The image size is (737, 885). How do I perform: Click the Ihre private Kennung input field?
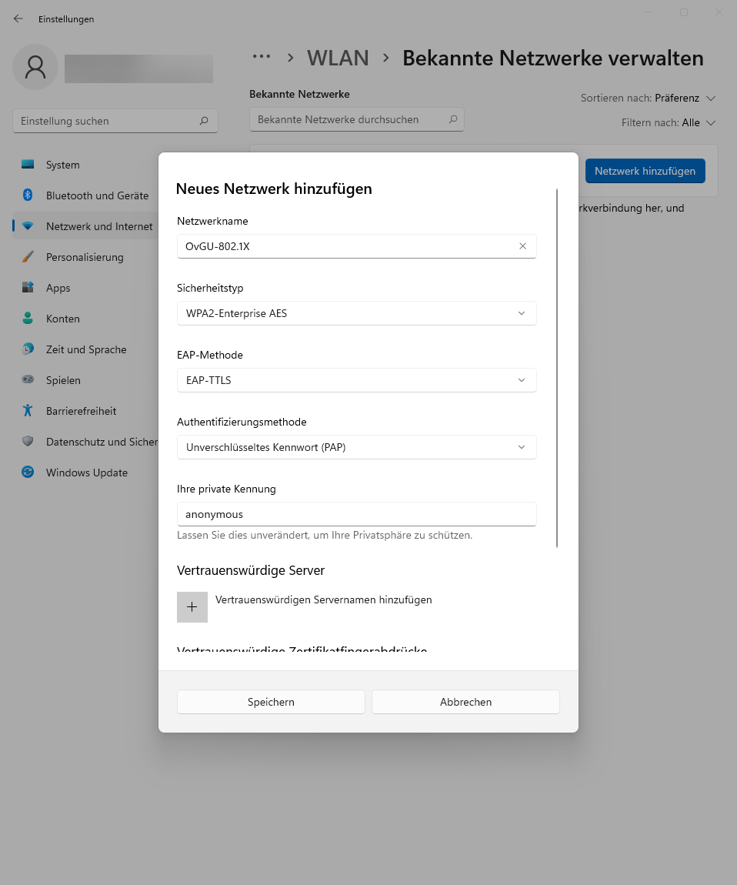pos(357,514)
